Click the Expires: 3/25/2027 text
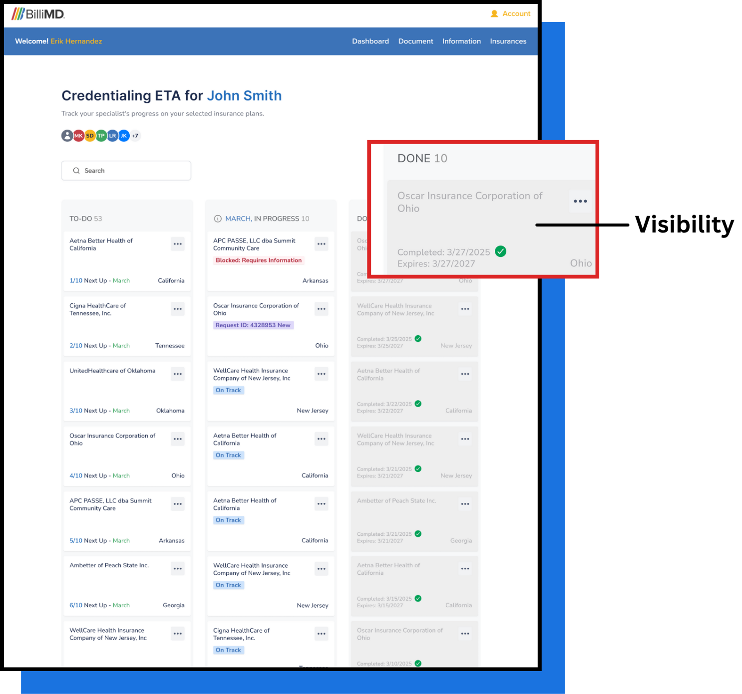The image size is (742, 694). (x=380, y=346)
